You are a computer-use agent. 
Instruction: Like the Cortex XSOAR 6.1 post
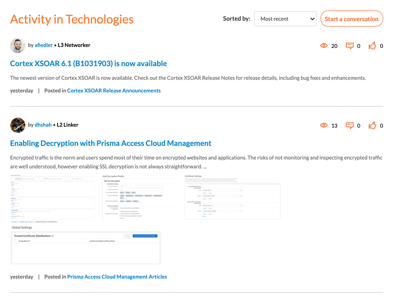[x=372, y=46]
